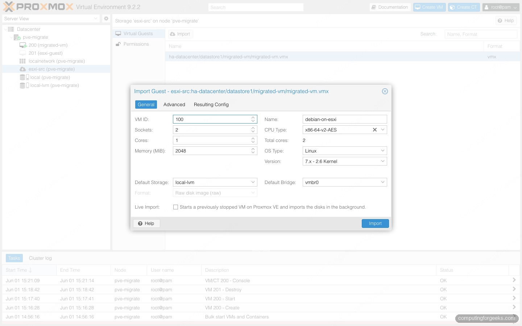Screen dimensions: 522x326
Task: Click the Create VM monitor icon
Action: (x=418, y=7)
